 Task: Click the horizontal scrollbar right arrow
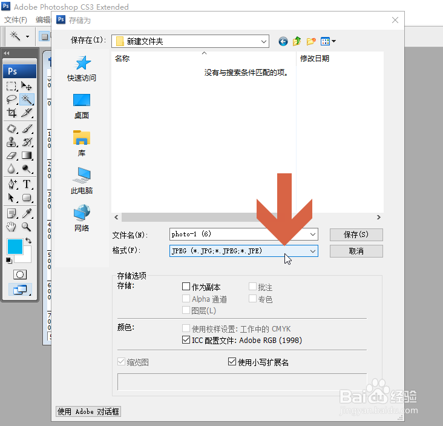pos(379,218)
